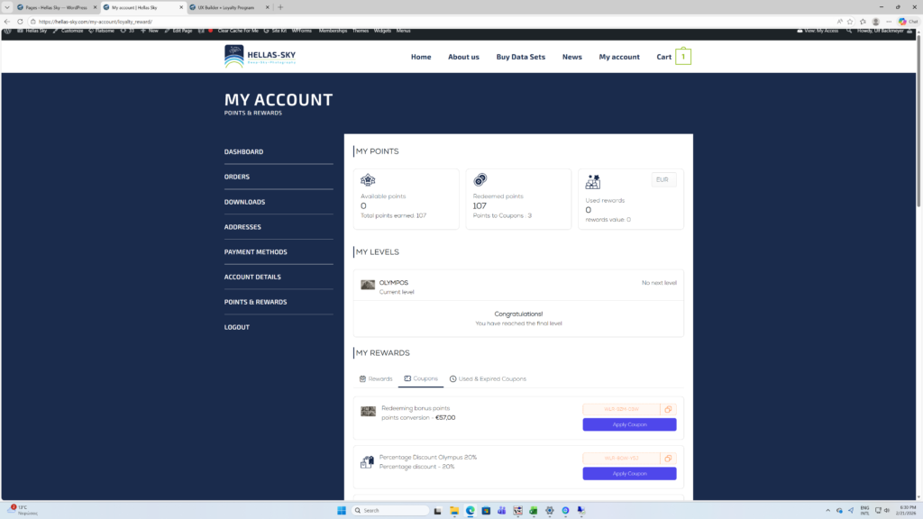Screen dimensions: 923x519
Task: Expand the New menu in admin bar
Action: pos(149,31)
